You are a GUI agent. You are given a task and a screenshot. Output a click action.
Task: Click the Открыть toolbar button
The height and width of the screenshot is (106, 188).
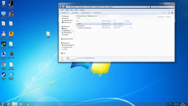tap(75, 13)
